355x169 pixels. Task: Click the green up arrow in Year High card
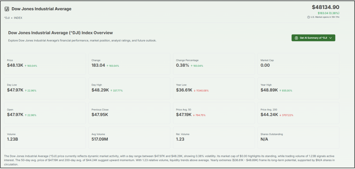280,91
